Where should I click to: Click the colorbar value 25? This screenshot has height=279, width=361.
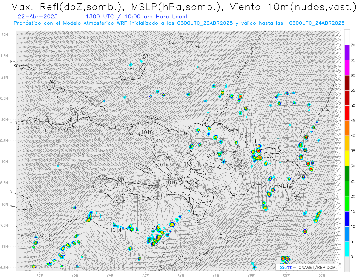(x=353, y=181)
